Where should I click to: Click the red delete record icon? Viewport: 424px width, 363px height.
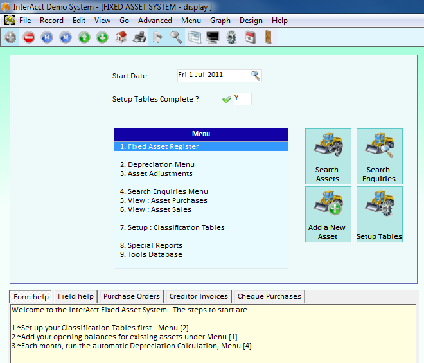pos(29,37)
